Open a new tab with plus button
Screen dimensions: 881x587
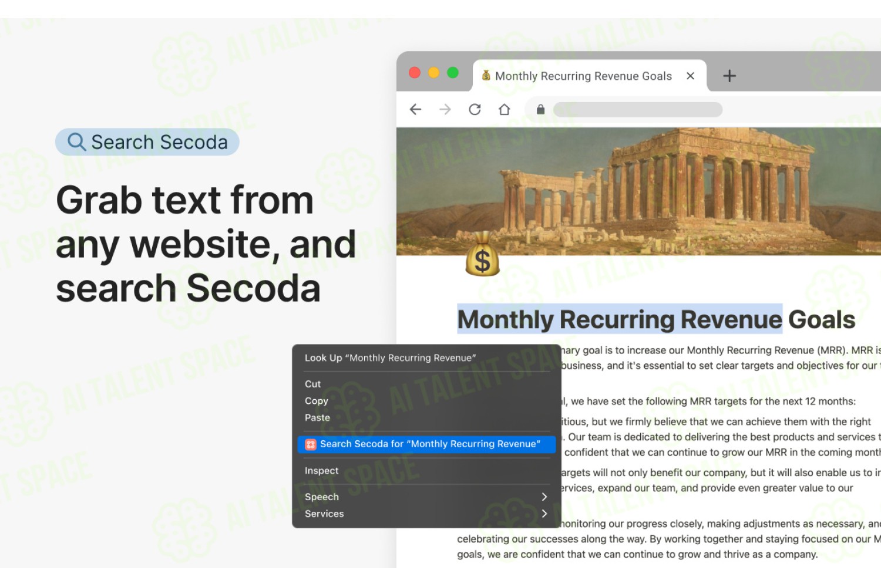click(x=729, y=76)
